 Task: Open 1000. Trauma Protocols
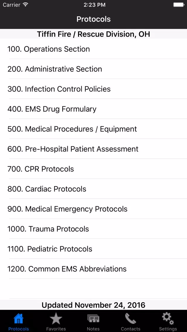click(x=94, y=229)
